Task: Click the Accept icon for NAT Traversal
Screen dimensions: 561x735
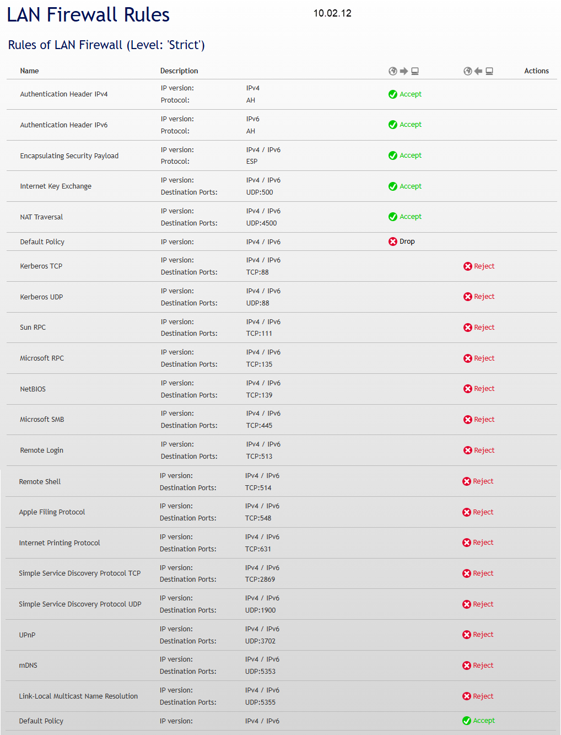Action: click(x=393, y=217)
